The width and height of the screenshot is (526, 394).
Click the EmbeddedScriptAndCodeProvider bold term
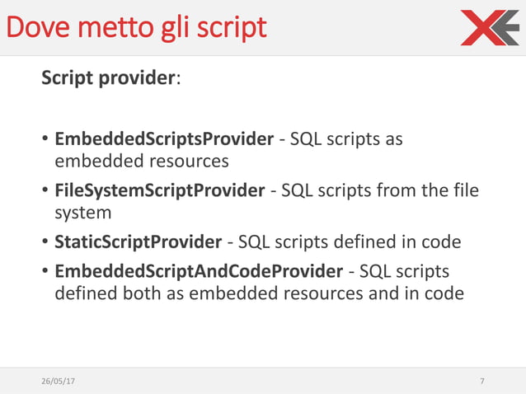tap(199, 271)
